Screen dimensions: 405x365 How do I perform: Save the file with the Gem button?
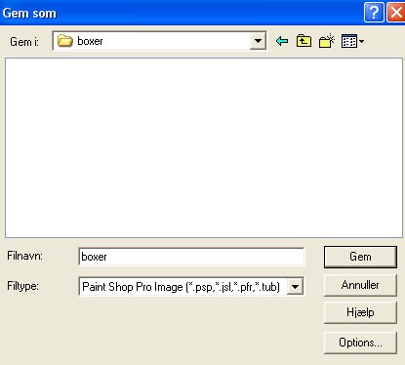(x=360, y=257)
